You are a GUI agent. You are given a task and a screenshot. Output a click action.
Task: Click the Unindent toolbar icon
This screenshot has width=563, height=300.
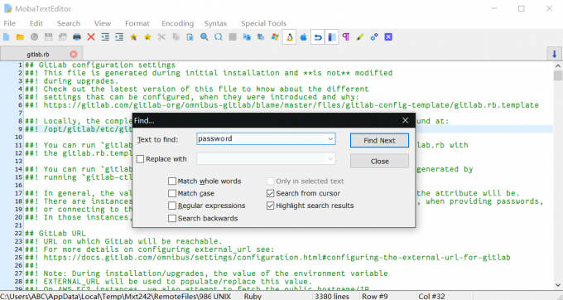[x=105, y=36]
